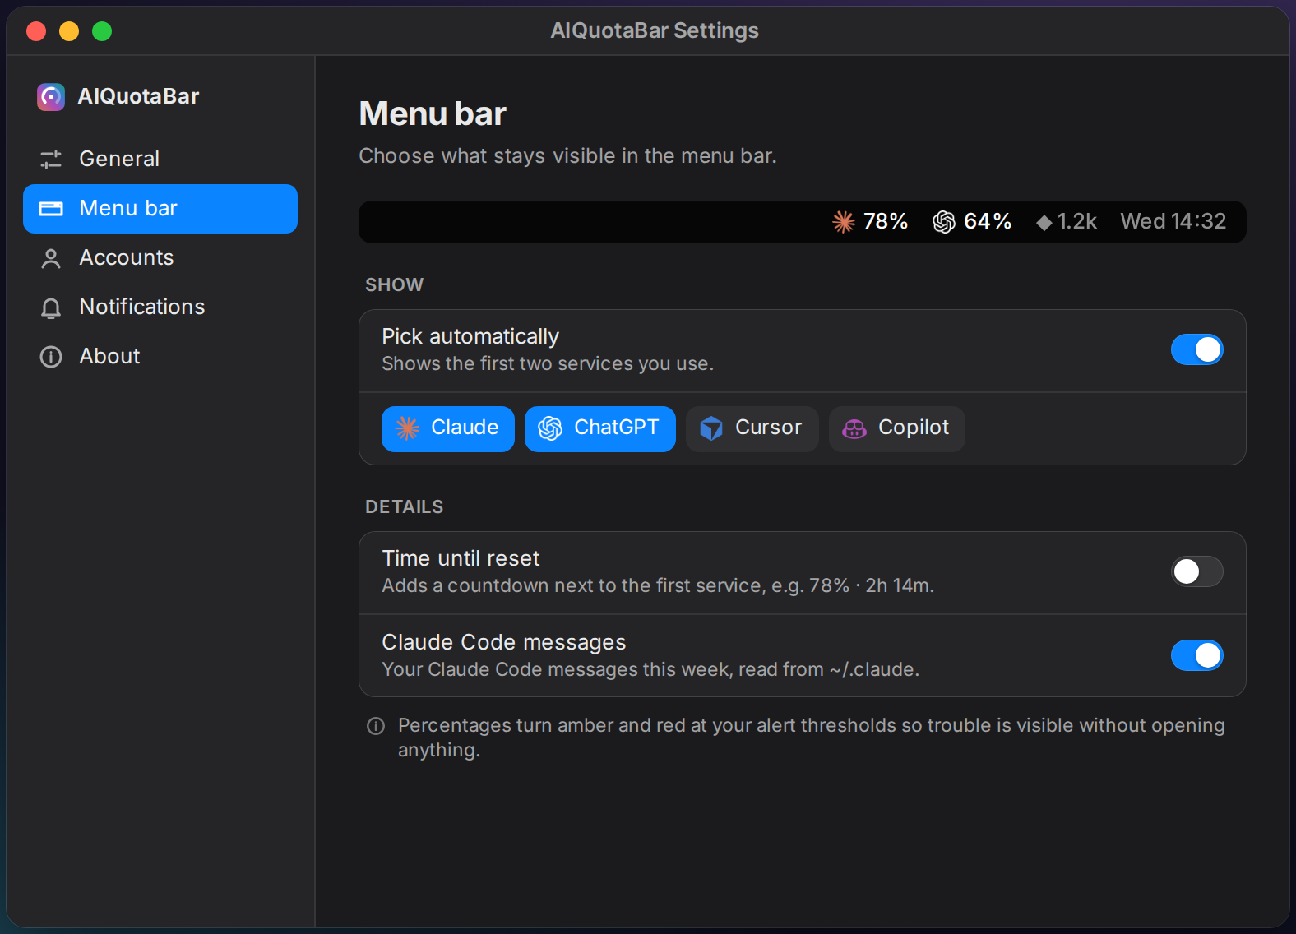Click the 'Adds a countdown' description text
1296x934 pixels.
658,586
